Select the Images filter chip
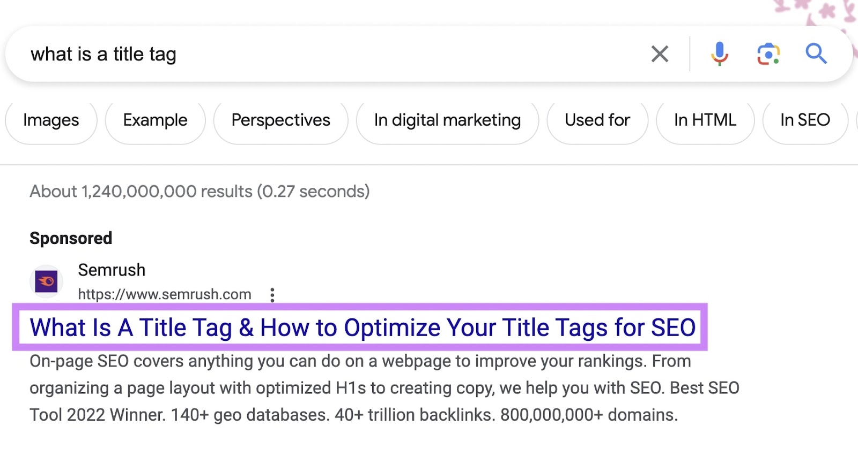 coord(51,120)
